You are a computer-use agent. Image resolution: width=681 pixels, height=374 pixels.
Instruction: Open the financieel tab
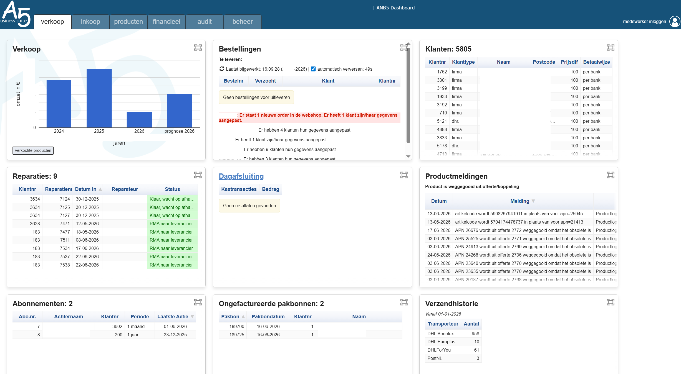click(167, 22)
